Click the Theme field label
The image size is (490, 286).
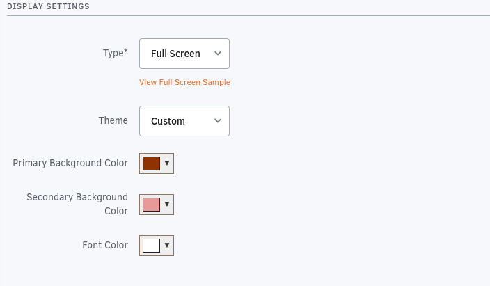[x=113, y=120]
